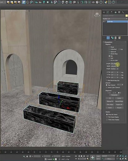
Task: Toggle UVW Map modifier eye visibility
Action: pos(104,22)
